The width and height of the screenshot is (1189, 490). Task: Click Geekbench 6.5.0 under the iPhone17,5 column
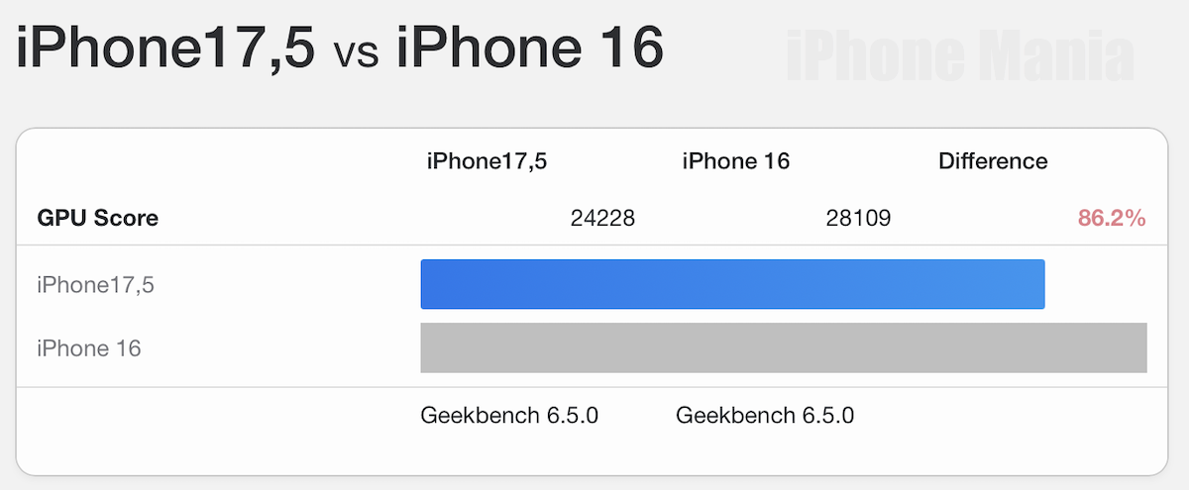click(x=509, y=415)
